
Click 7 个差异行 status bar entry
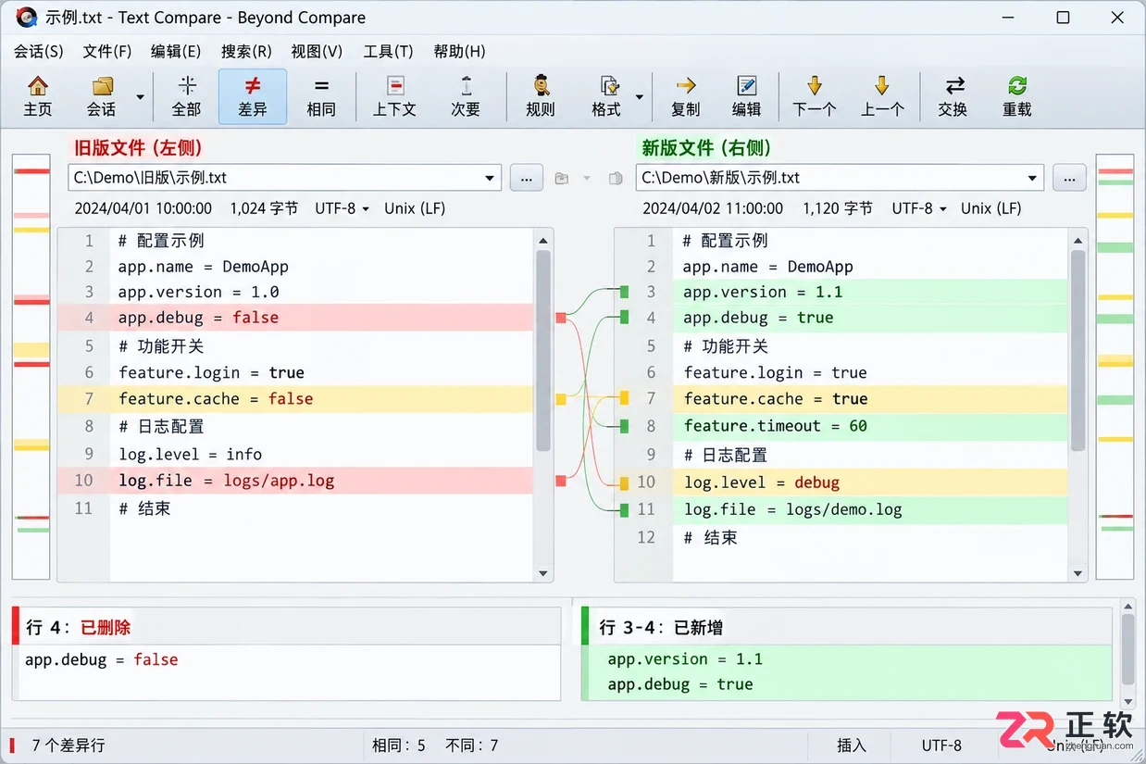click(x=69, y=745)
